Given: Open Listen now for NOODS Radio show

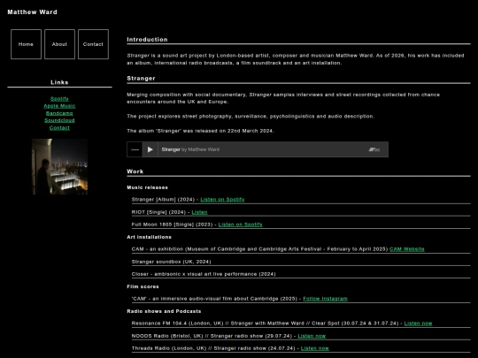Looking at the screenshot, I should 312,336.
